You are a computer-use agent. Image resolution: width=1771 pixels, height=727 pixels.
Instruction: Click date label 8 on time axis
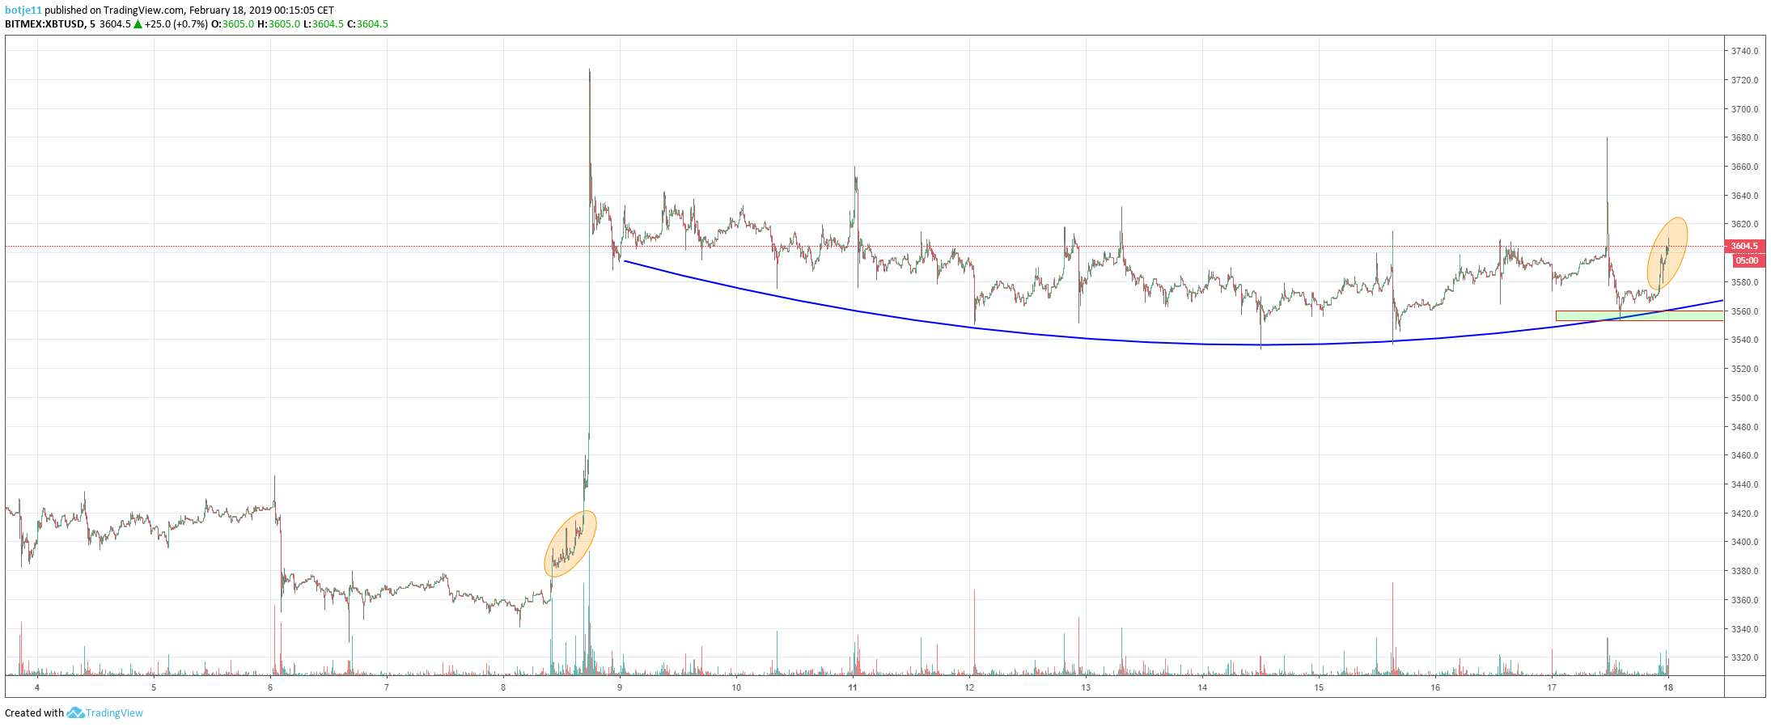503,688
